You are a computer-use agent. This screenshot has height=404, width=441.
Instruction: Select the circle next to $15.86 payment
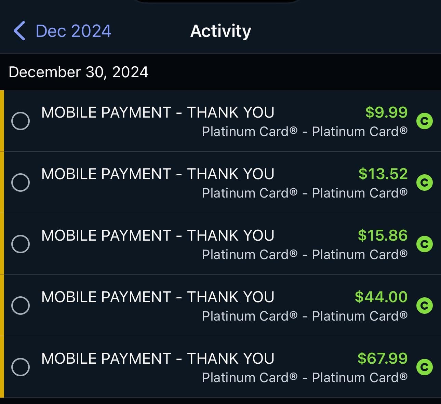[21, 243]
